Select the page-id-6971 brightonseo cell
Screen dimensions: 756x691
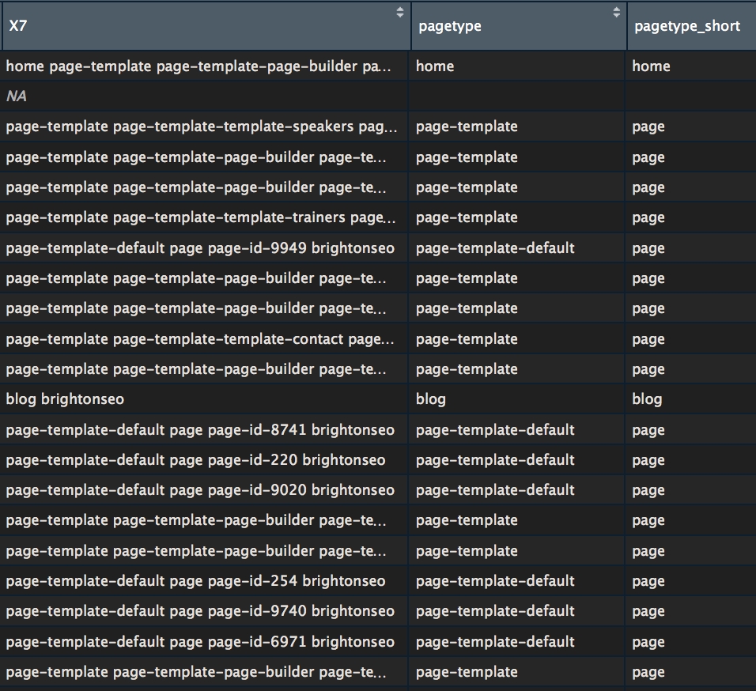point(200,642)
